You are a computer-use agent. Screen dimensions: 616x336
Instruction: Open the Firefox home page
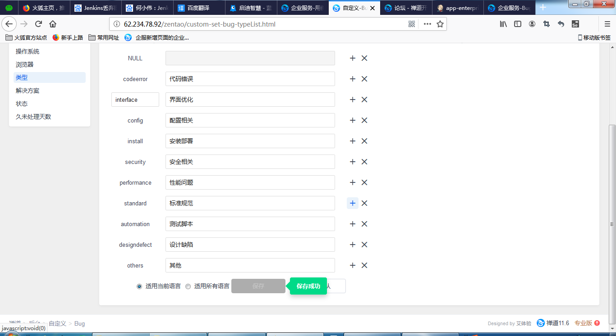click(53, 24)
